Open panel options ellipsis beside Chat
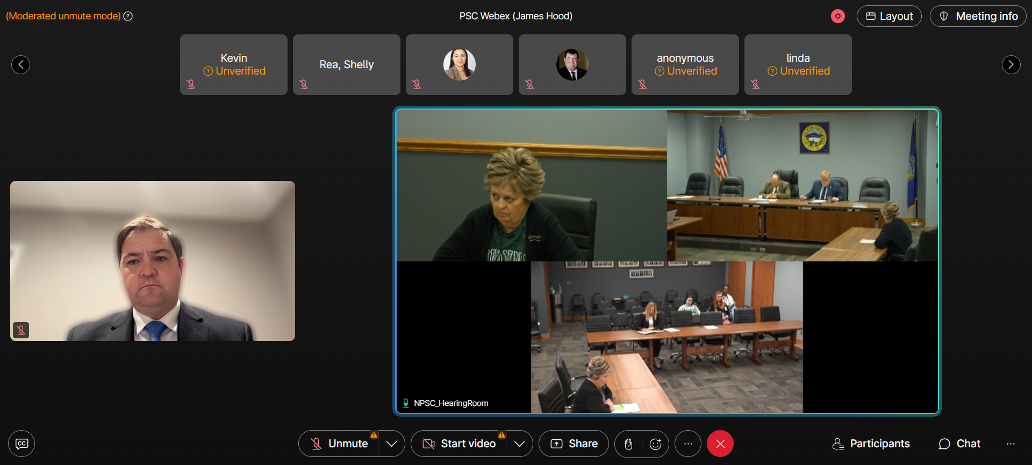 pyautogui.click(x=1010, y=444)
